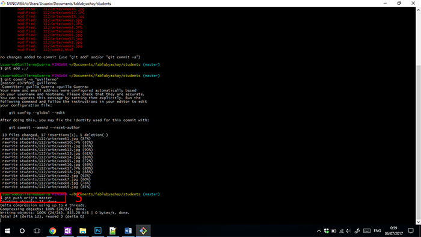The width and height of the screenshot is (421, 237).
Task: Open the volume speaker control
Action: [348, 231]
